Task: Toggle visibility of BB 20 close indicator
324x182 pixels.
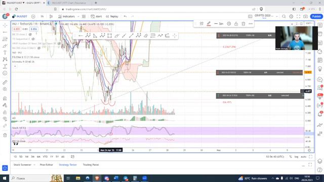Action: 30,34
